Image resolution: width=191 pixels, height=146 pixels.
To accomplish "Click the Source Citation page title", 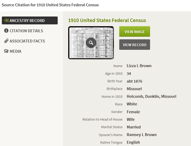I will 50,5.
